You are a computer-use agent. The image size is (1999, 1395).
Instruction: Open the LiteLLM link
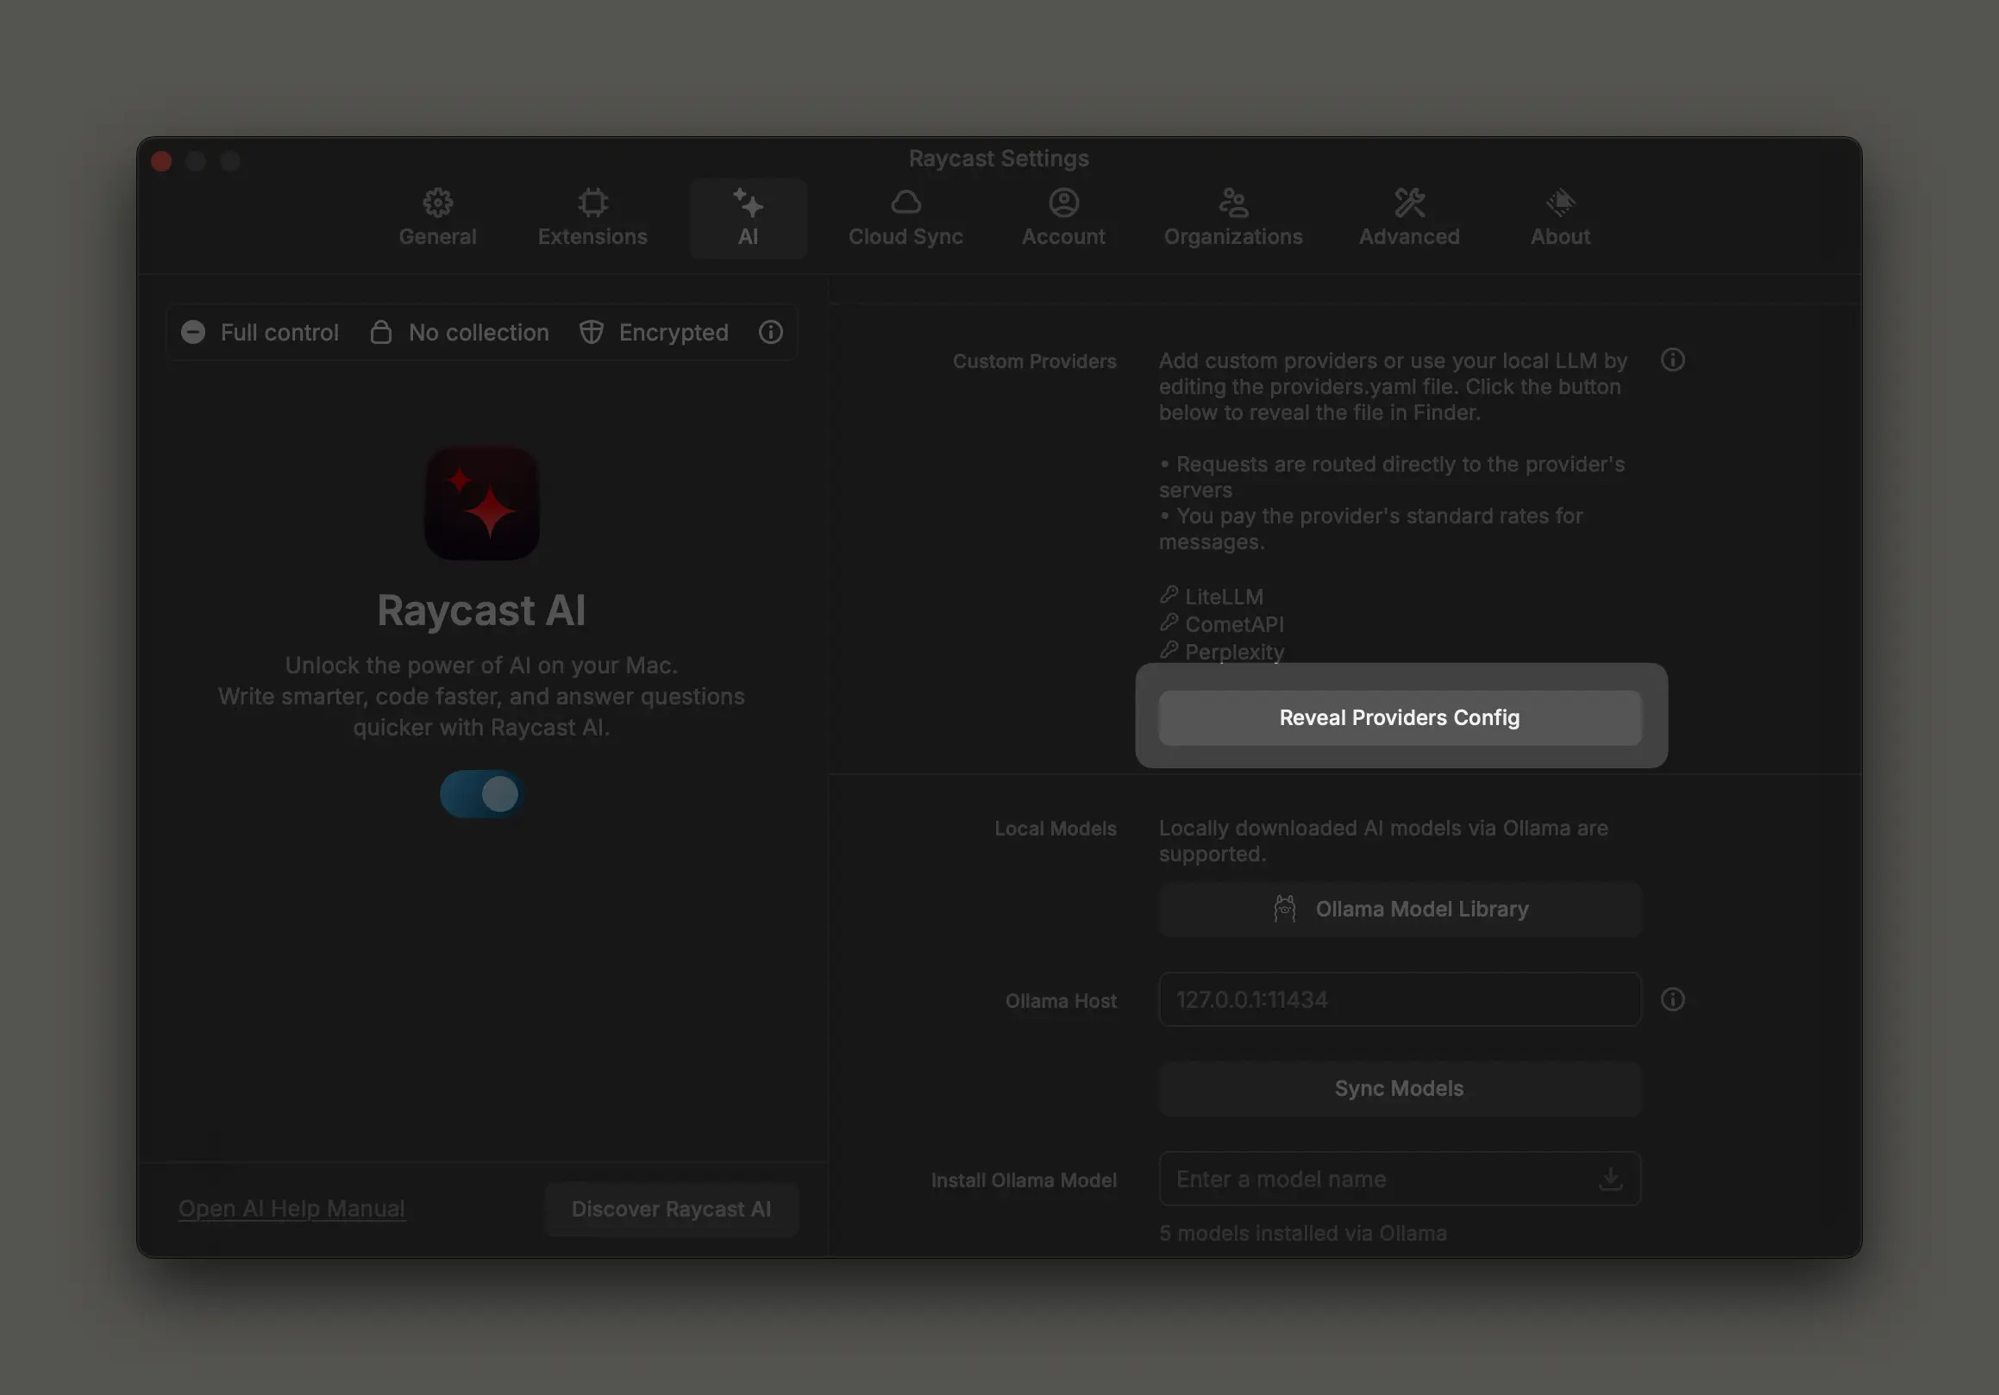coord(1223,596)
